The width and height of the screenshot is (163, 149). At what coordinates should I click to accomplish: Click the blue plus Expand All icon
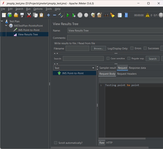click(x=48, y=15)
